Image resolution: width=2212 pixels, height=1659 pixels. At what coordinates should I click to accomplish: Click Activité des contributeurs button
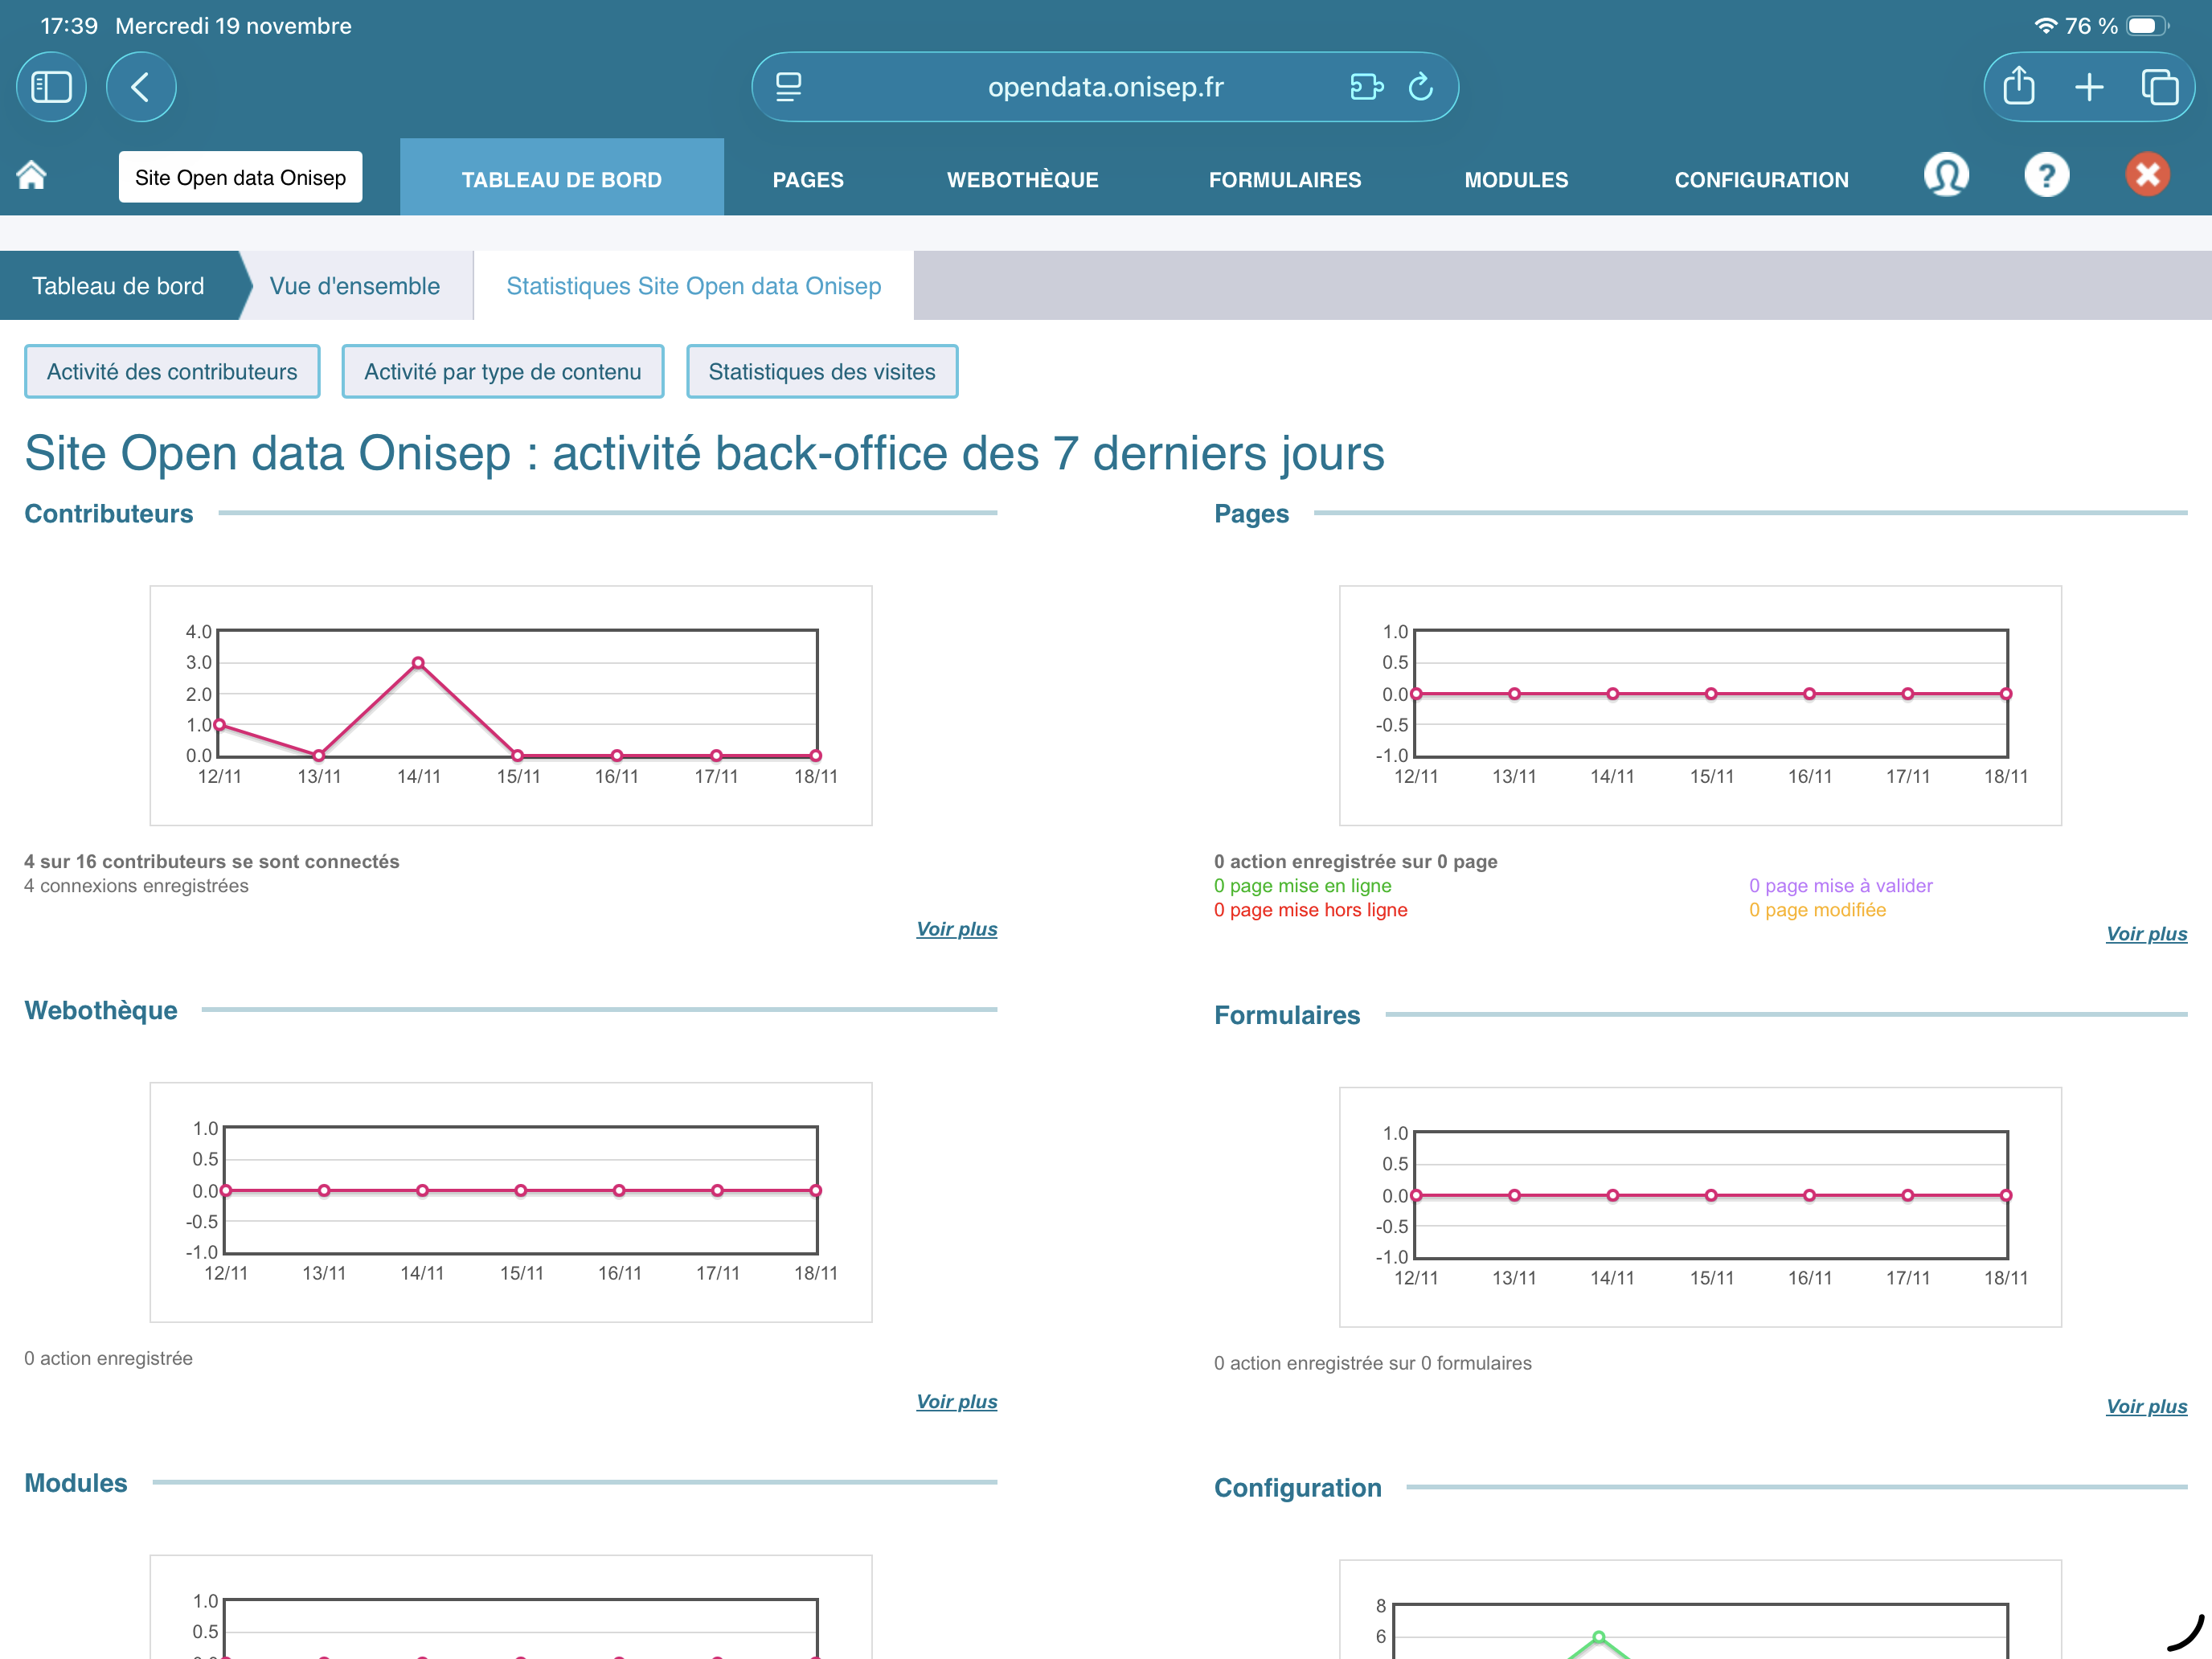[x=172, y=372]
